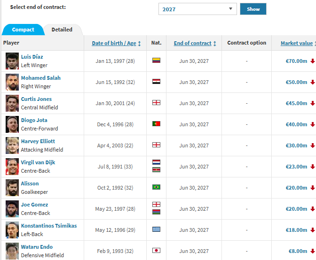
Task: Open Wataru Endo player profile
Action: tap(37, 247)
